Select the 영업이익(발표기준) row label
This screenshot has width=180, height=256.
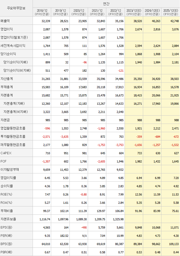tap(14, 37)
